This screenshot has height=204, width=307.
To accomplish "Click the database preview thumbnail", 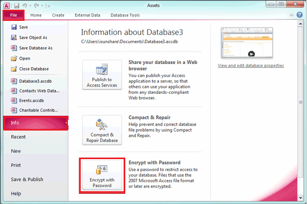I will pos(247,43).
